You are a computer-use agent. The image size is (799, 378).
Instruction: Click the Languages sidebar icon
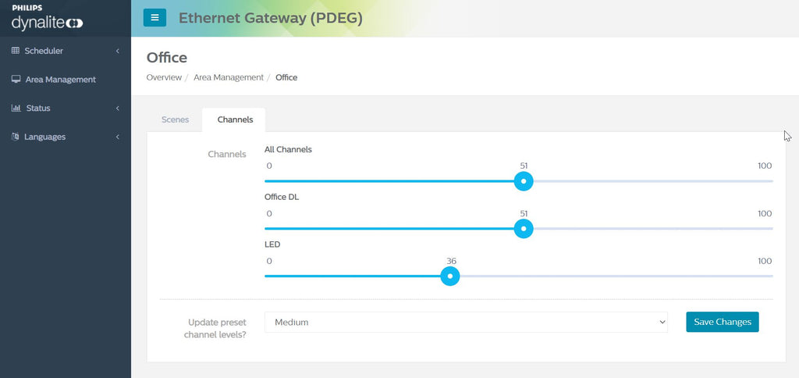16,137
